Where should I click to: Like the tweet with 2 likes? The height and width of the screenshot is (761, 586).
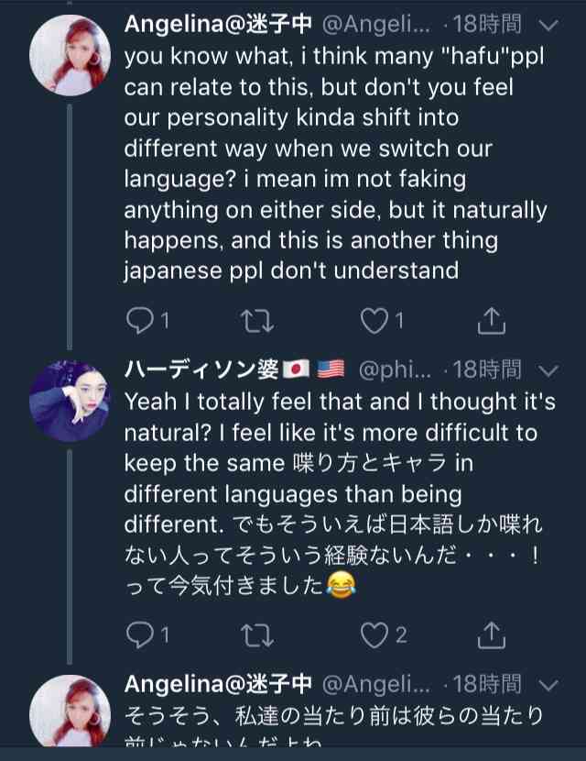(374, 634)
